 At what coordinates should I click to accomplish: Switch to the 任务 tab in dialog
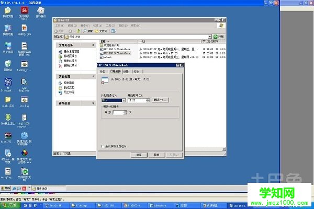pos(103,72)
